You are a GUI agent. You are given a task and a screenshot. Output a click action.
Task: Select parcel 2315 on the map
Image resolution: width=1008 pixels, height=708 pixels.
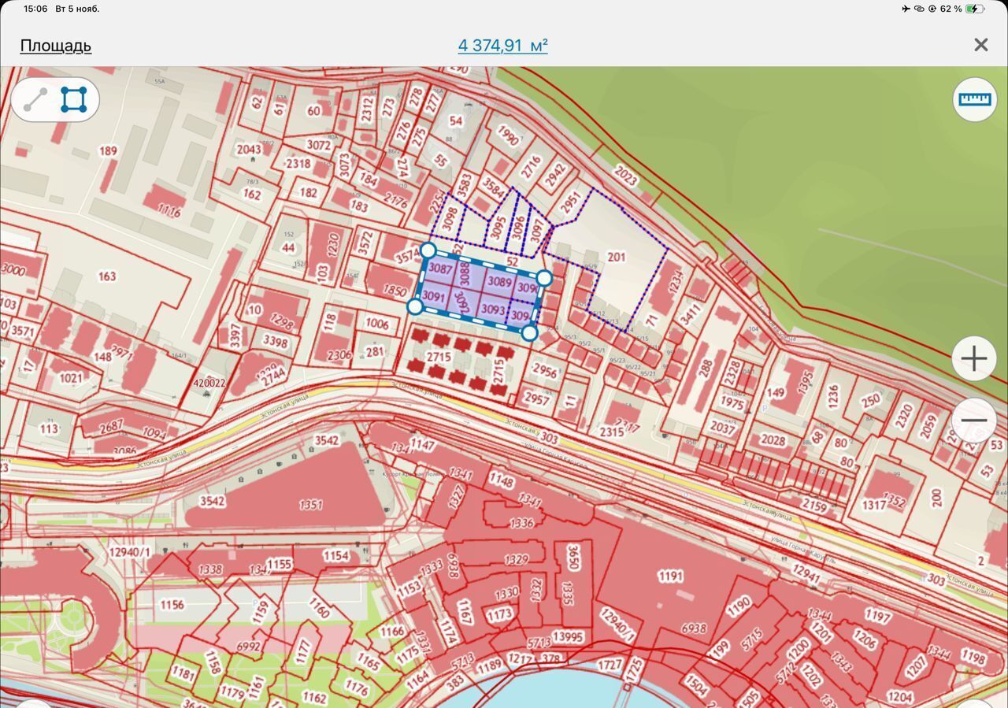point(612,432)
